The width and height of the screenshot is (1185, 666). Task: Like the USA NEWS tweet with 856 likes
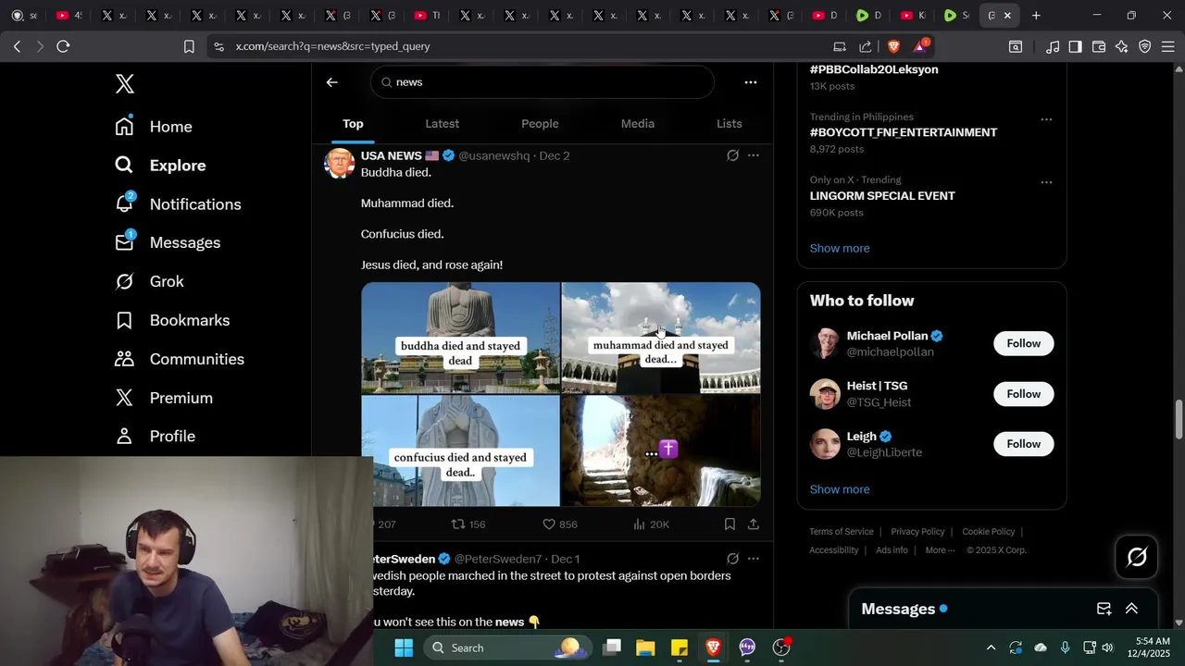point(559,524)
